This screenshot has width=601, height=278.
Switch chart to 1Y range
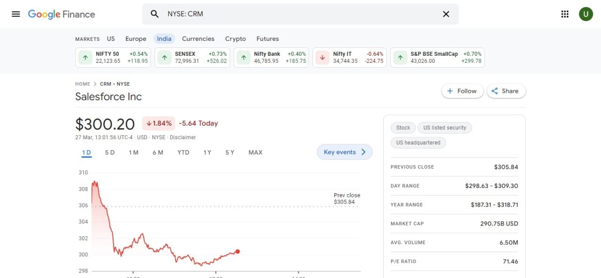point(207,152)
